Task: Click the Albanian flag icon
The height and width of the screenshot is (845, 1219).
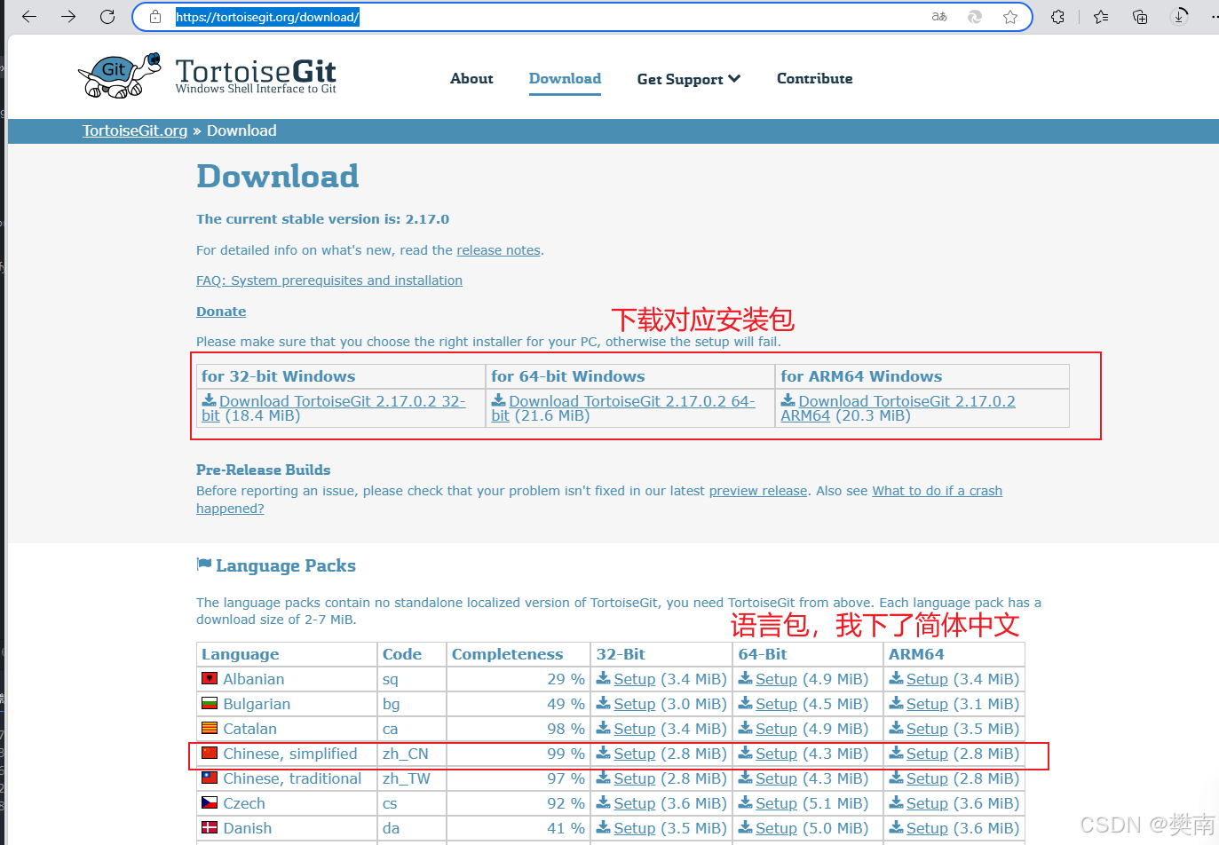Action: (x=210, y=678)
